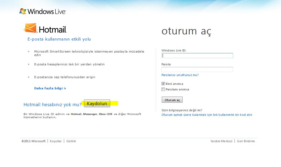Enable the 'Parolamı anımsa' checkbox
Image resolution: width=281 pixels, height=167 pixels.
(x=163, y=89)
